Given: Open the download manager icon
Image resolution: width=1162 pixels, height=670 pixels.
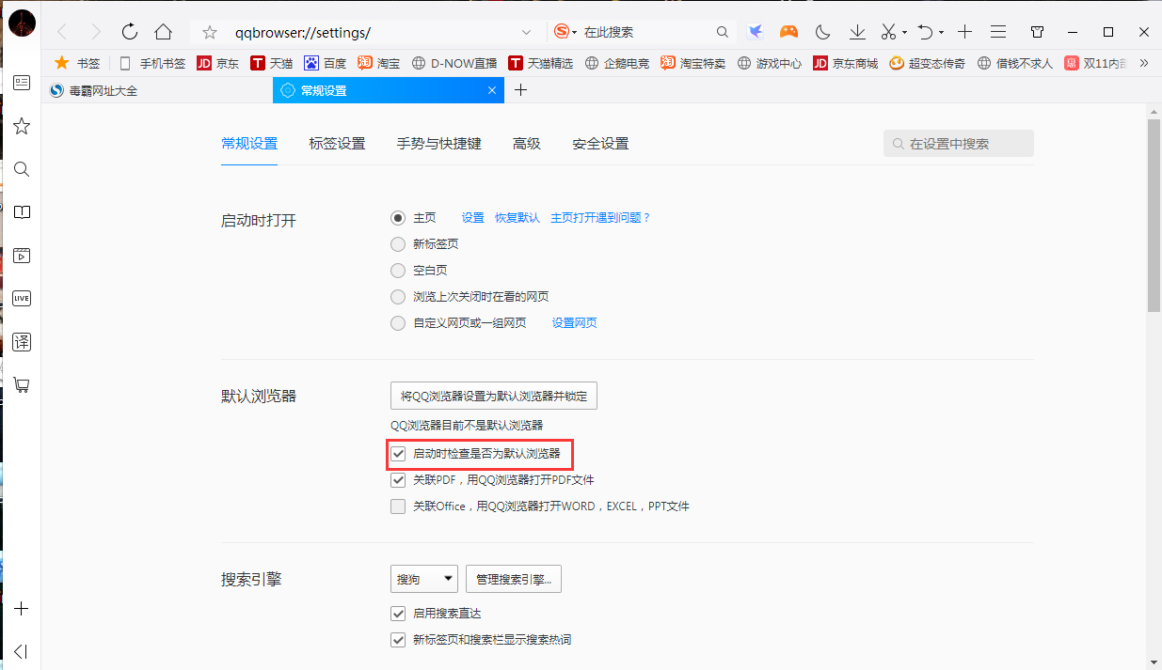Looking at the screenshot, I should click(856, 31).
